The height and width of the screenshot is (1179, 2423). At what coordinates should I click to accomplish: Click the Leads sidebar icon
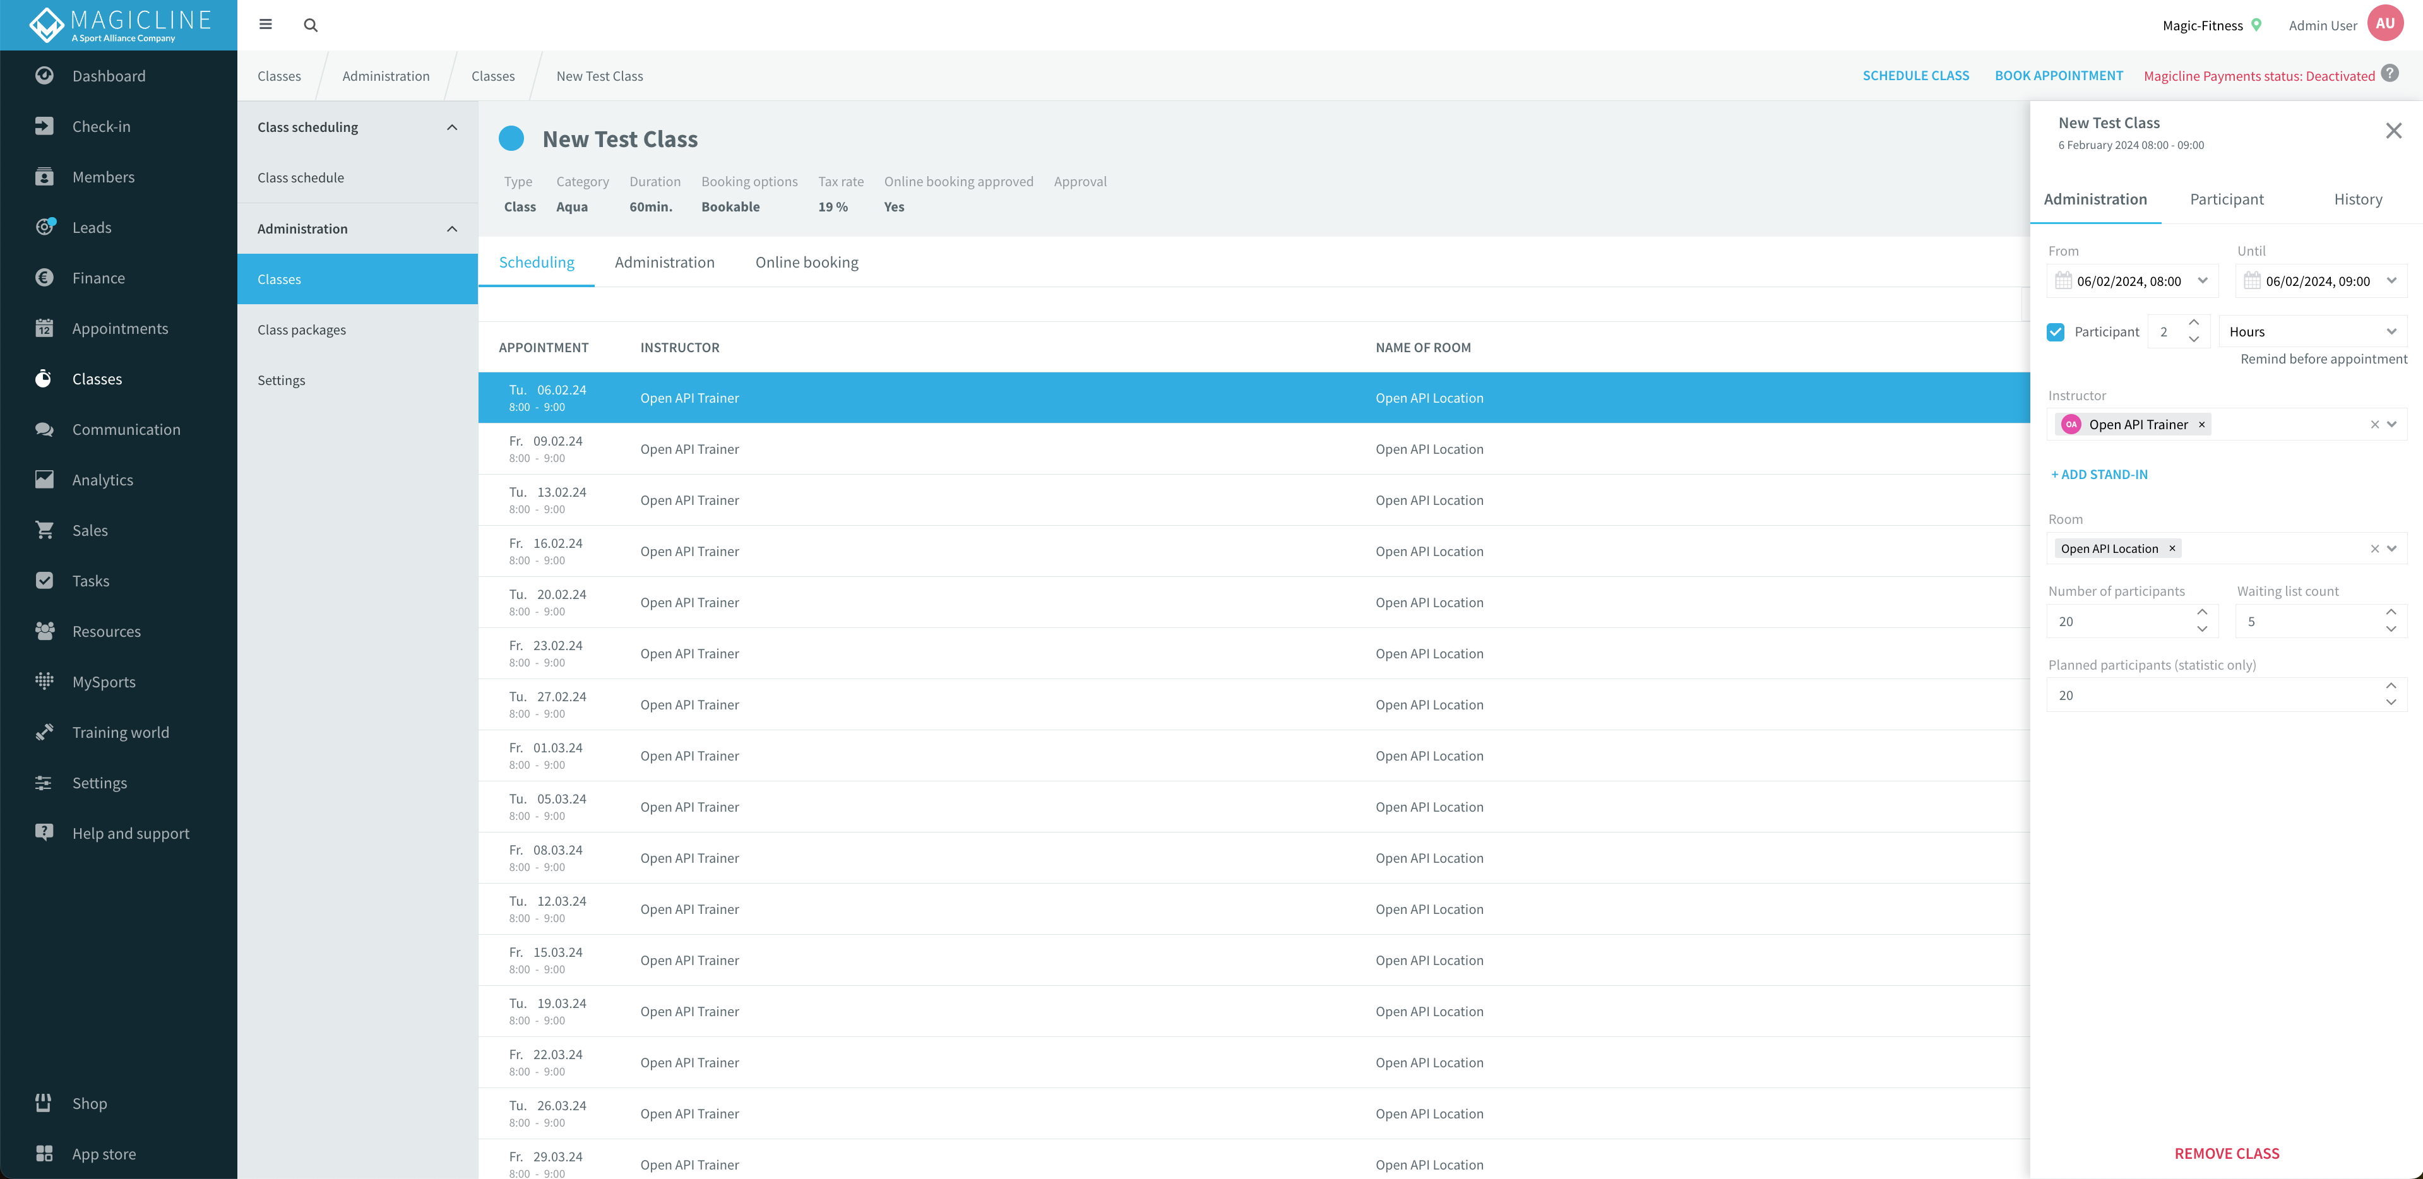(x=44, y=227)
